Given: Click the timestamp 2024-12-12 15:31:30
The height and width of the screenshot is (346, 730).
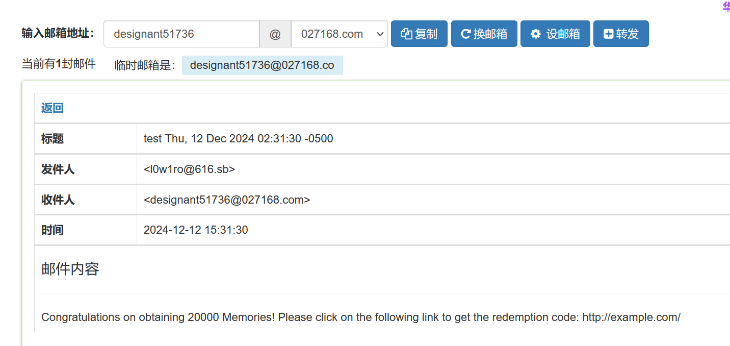Looking at the screenshot, I should coord(196,230).
